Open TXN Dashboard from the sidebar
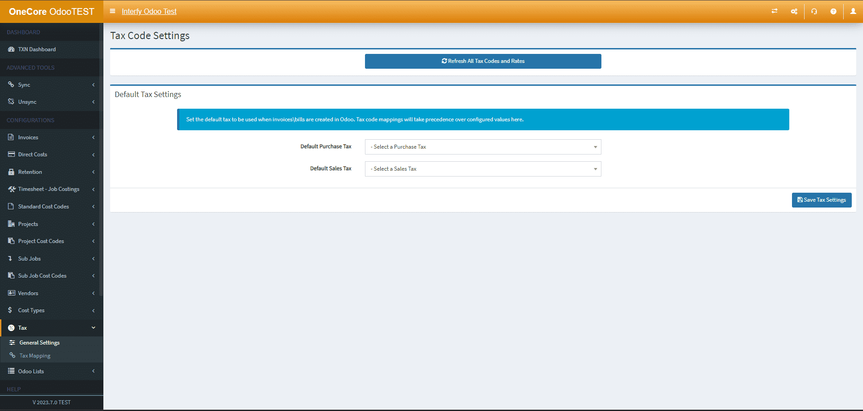 click(x=37, y=49)
